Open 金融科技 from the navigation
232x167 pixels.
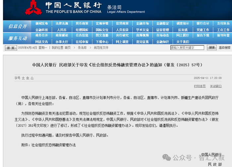pos(41,30)
